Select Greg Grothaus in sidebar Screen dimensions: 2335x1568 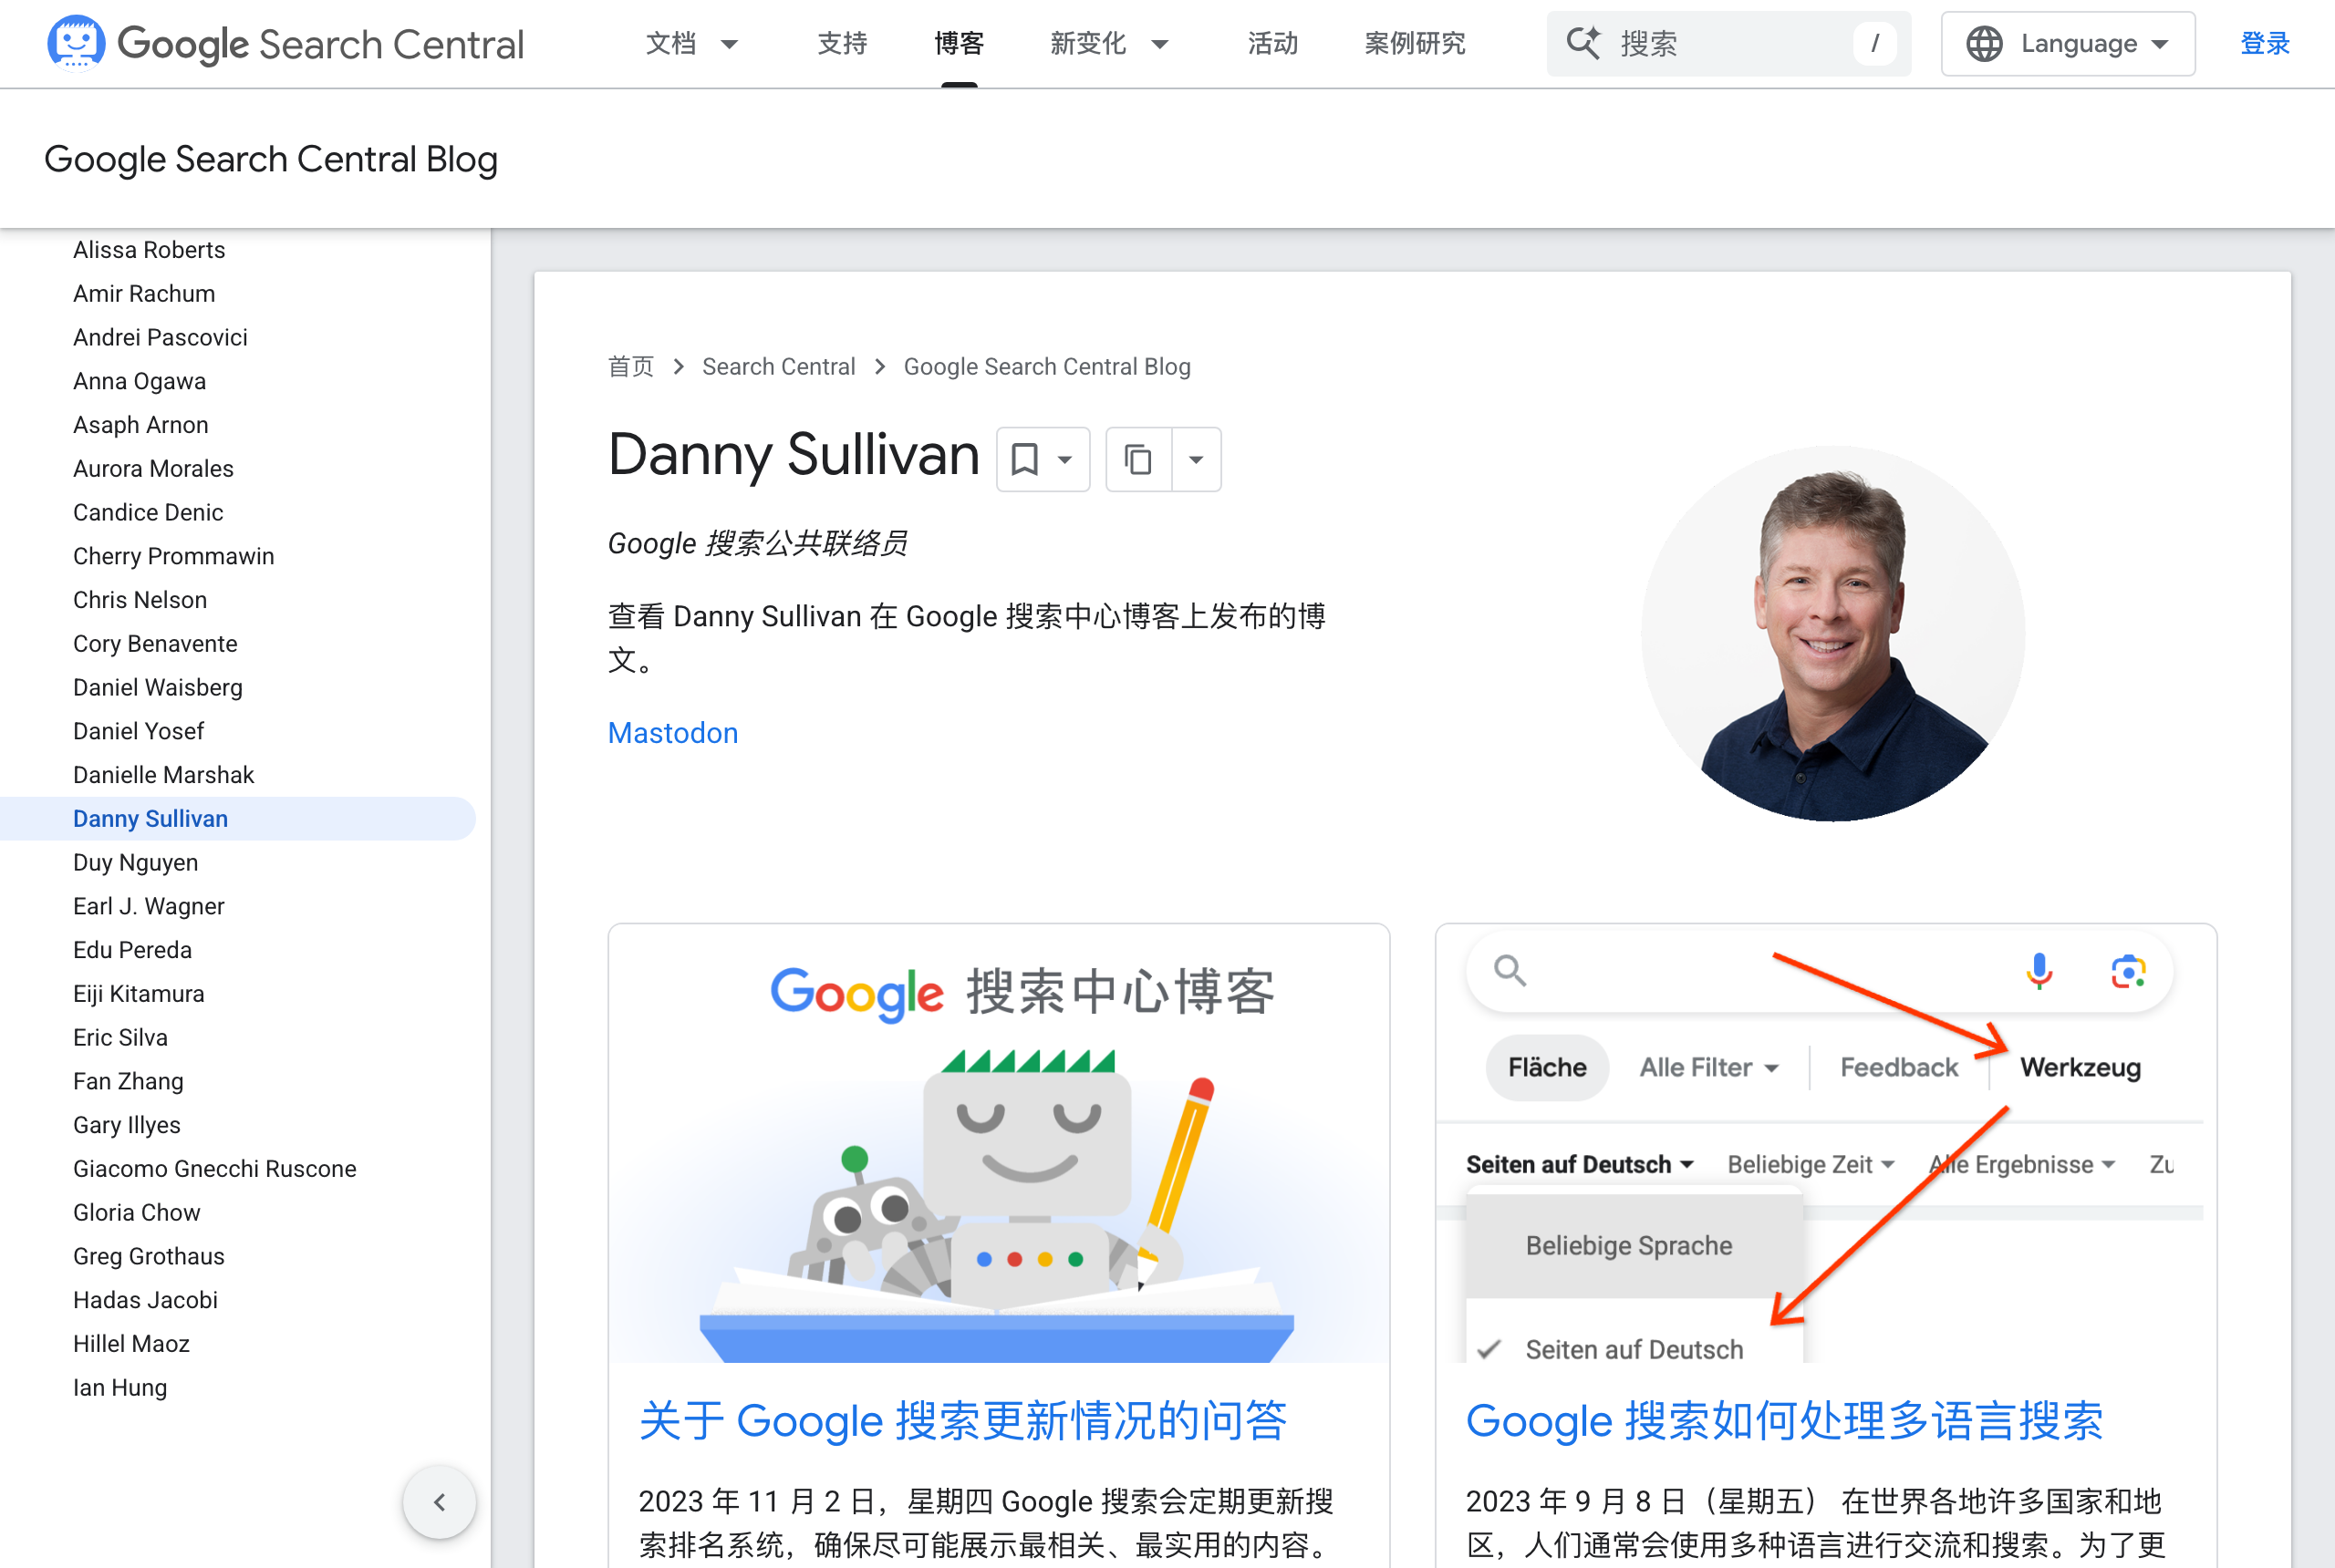(148, 1257)
